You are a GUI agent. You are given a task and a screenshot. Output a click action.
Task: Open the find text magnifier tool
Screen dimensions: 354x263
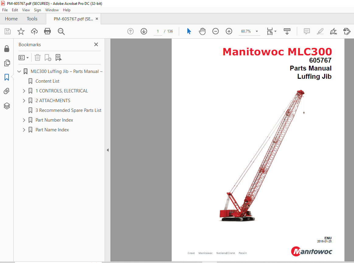click(x=61, y=31)
